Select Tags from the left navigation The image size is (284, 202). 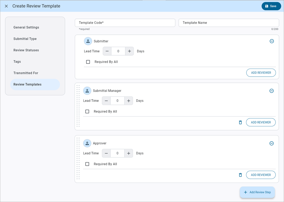pos(17,61)
